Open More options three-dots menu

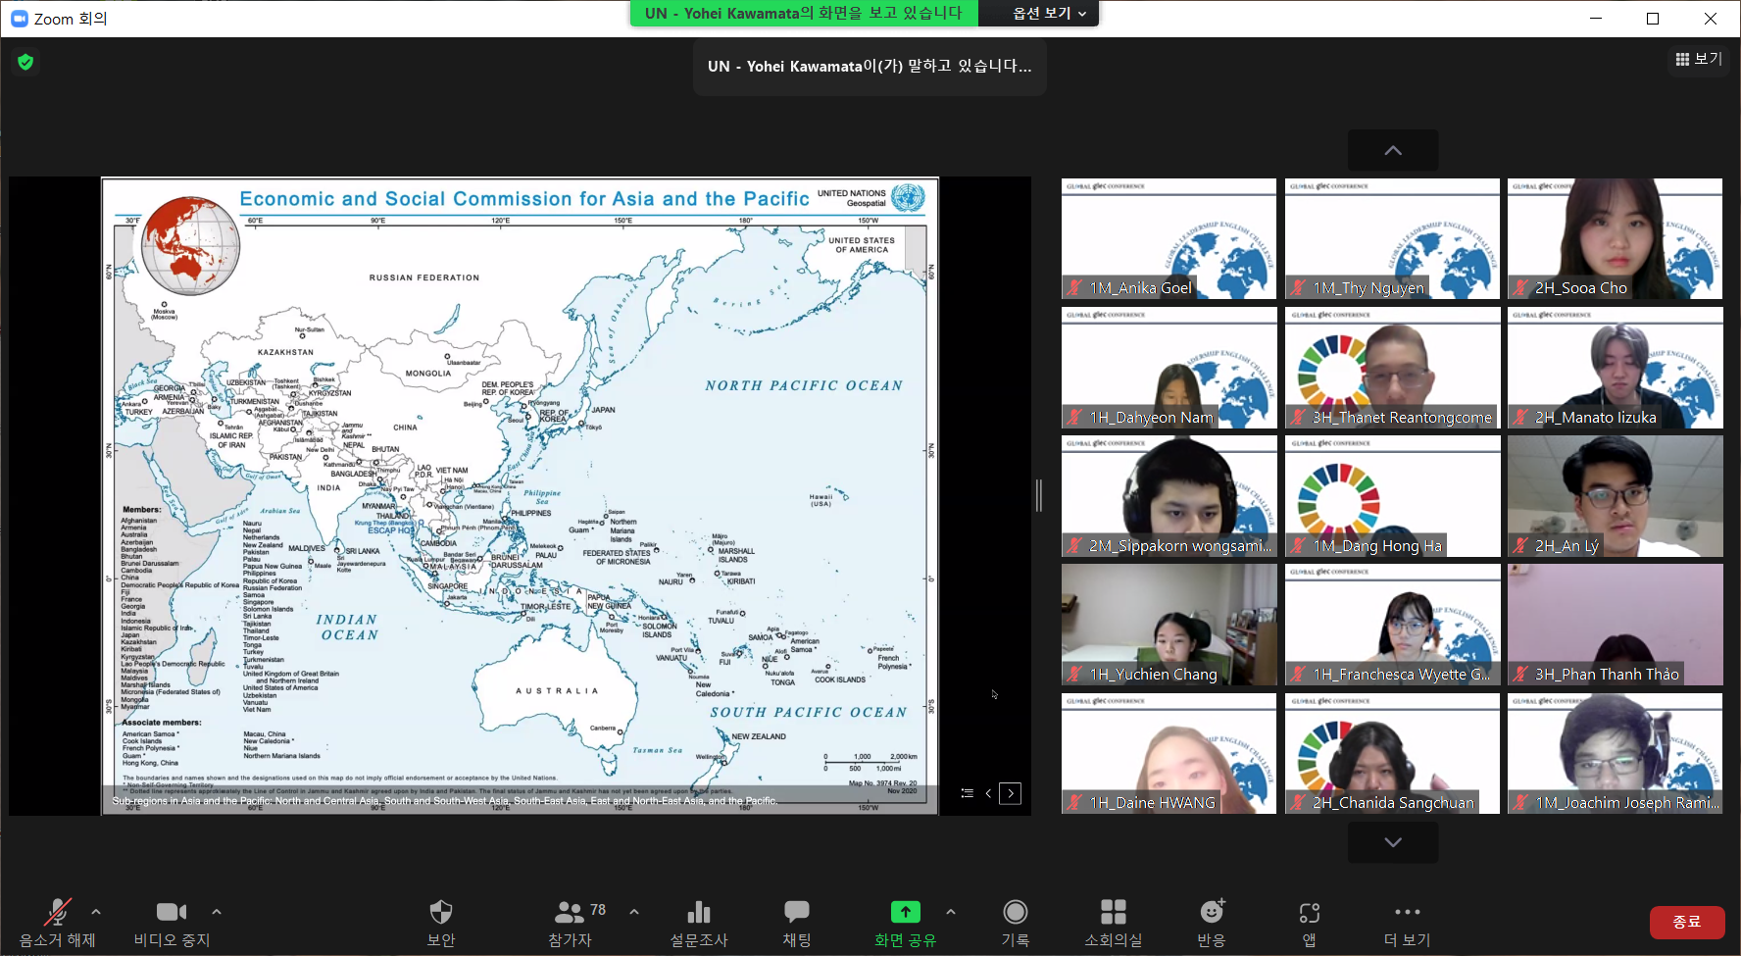click(x=1408, y=912)
